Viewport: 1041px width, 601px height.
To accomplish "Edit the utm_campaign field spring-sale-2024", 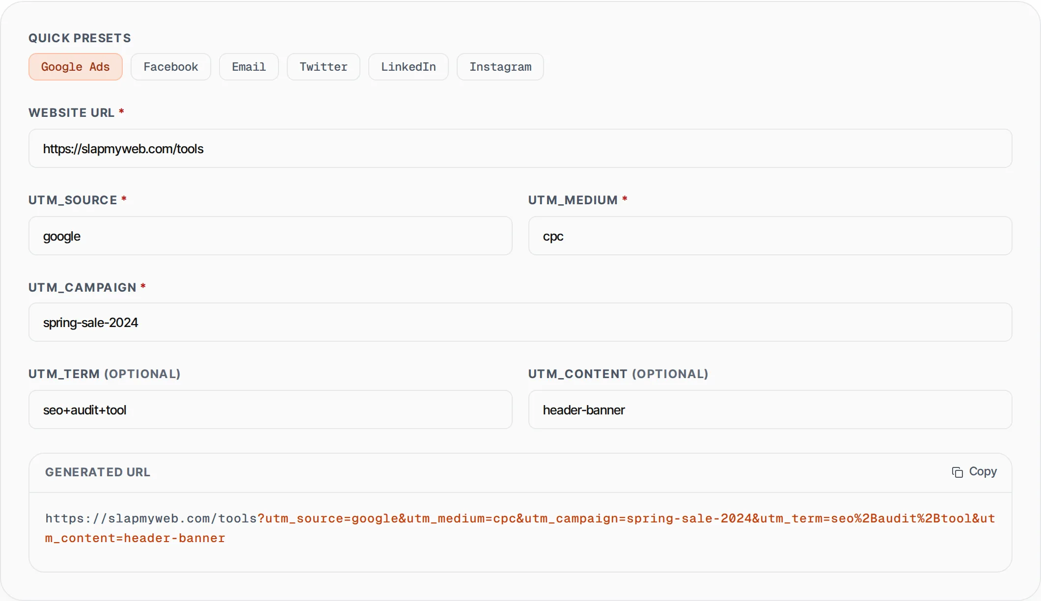I will [x=520, y=322].
